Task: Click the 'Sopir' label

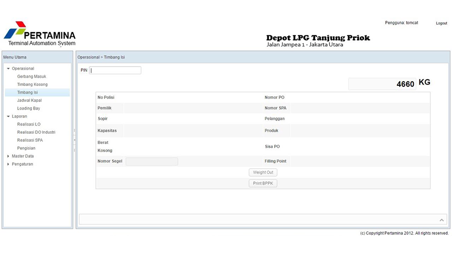Action: [x=103, y=119]
